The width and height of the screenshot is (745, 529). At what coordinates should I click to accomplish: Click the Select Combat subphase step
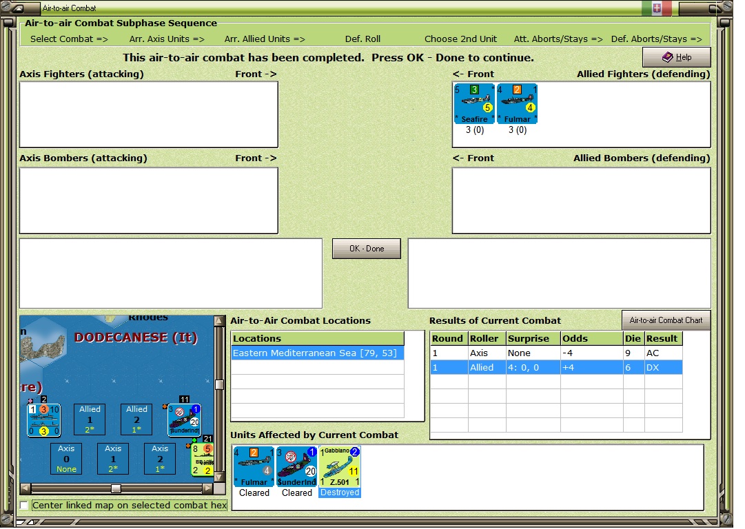pyautogui.click(x=70, y=39)
